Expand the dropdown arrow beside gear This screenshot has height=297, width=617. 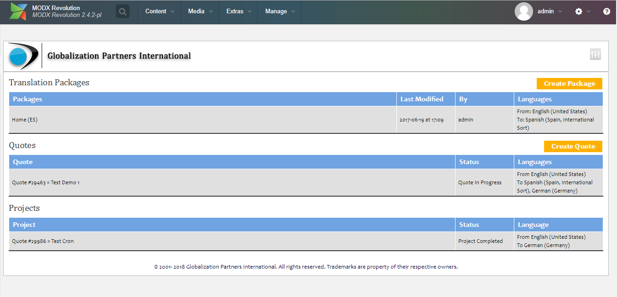coord(589,12)
